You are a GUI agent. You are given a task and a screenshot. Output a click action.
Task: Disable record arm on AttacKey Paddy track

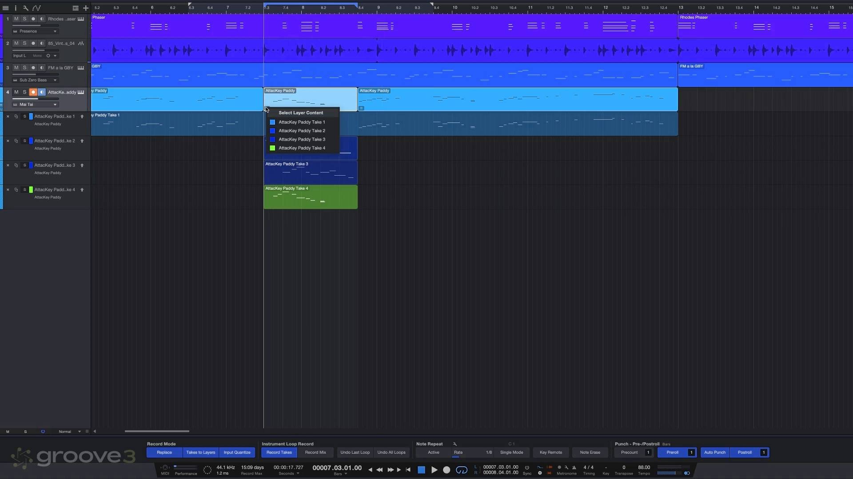(33, 92)
